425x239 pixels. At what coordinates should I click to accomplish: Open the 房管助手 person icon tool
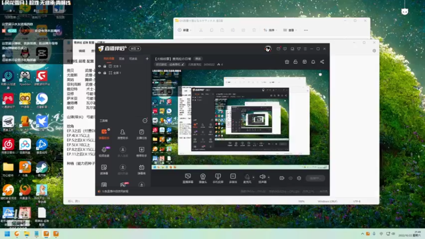pos(123,134)
